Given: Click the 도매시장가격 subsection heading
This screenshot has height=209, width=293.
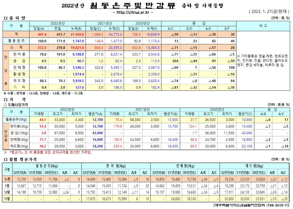Looking at the screenshot, I should click(x=17, y=105).
